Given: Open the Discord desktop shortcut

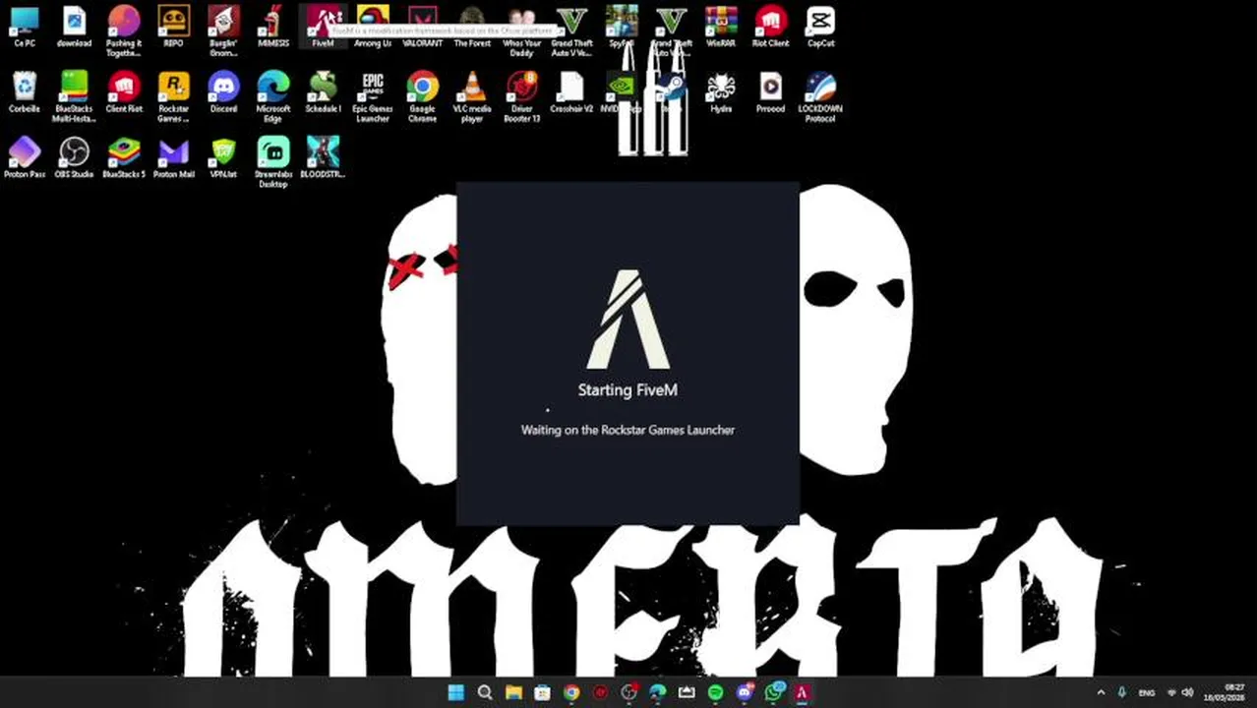Looking at the screenshot, I should [223, 92].
